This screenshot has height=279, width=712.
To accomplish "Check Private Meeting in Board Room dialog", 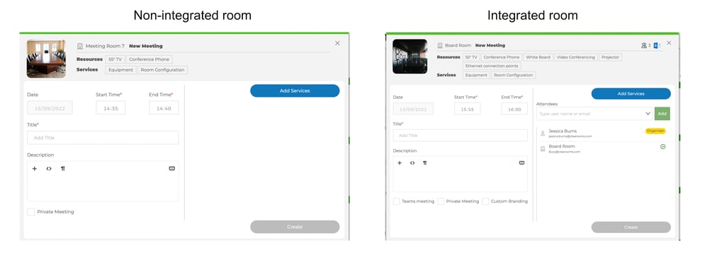I will pos(441,201).
